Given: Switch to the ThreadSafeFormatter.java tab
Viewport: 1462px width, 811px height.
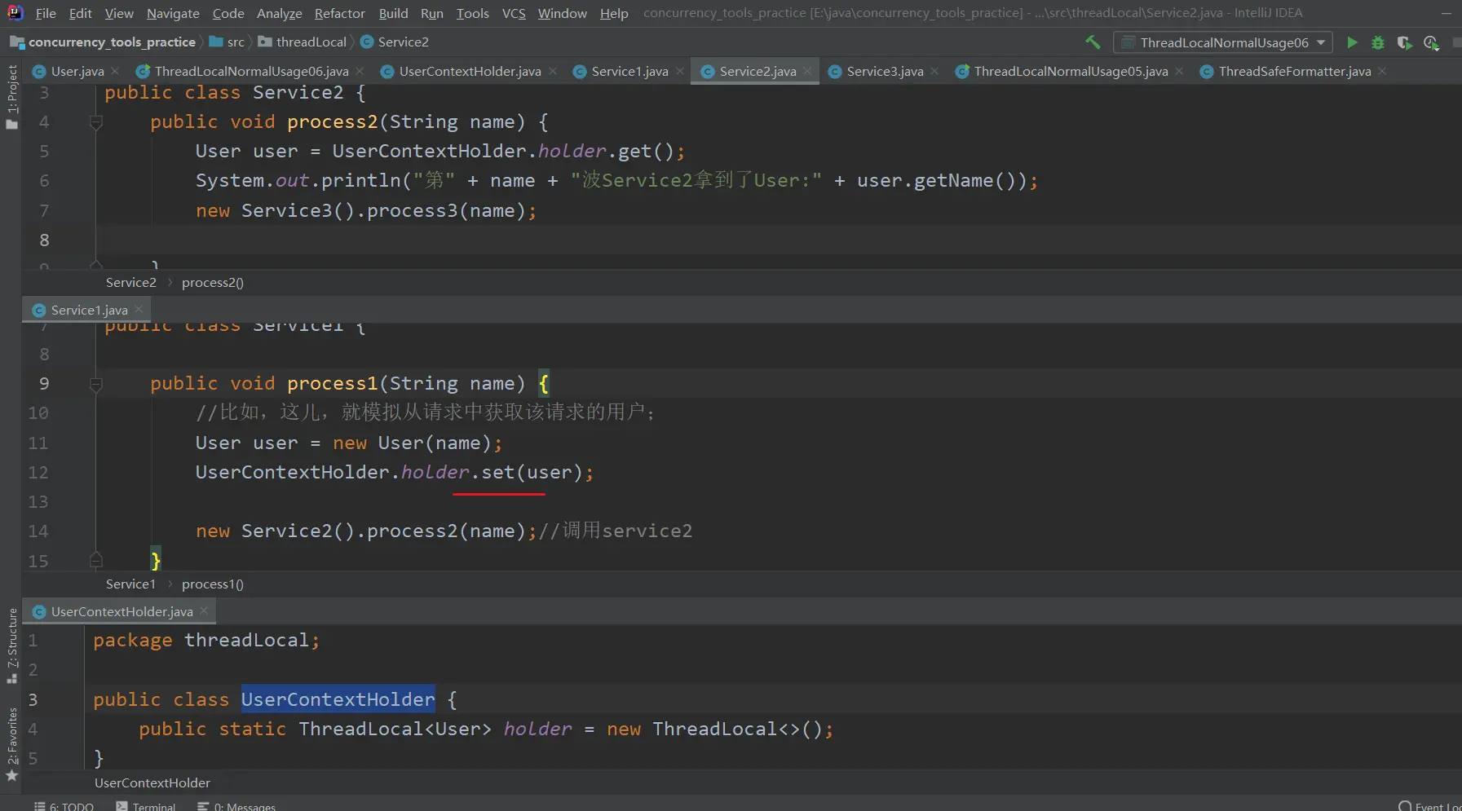Looking at the screenshot, I should point(1294,72).
